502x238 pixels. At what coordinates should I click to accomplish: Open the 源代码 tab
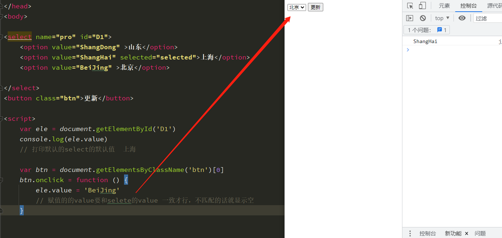(494, 6)
